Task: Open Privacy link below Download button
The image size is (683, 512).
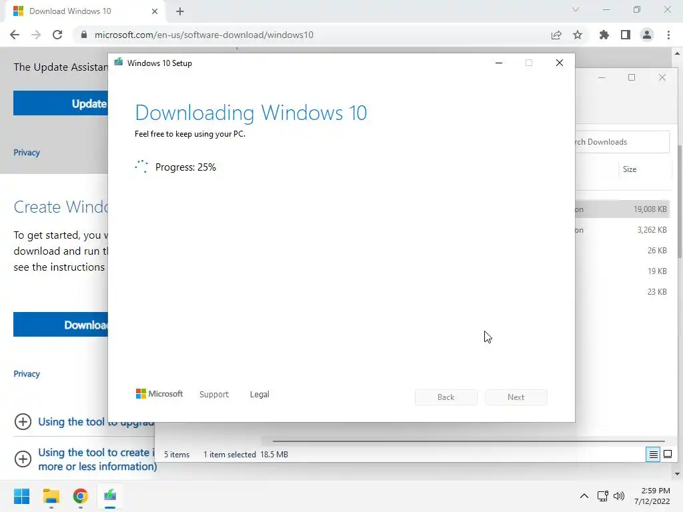Action: tap(27, 373)
